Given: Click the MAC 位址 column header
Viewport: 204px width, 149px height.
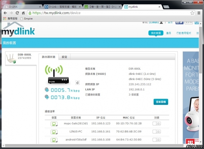Looking at the screenshot, I should (x=129, y=118).
